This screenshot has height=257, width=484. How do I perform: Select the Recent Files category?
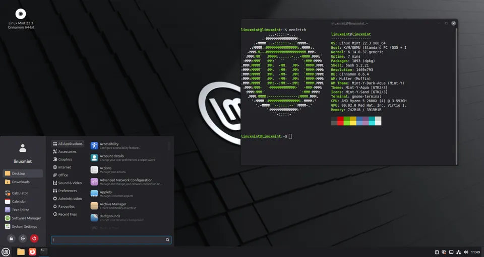tap(68, 214)
